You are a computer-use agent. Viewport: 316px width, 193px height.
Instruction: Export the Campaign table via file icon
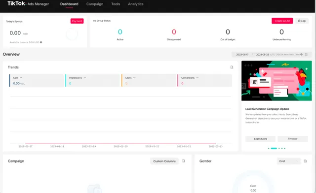(x=183, y=161)
